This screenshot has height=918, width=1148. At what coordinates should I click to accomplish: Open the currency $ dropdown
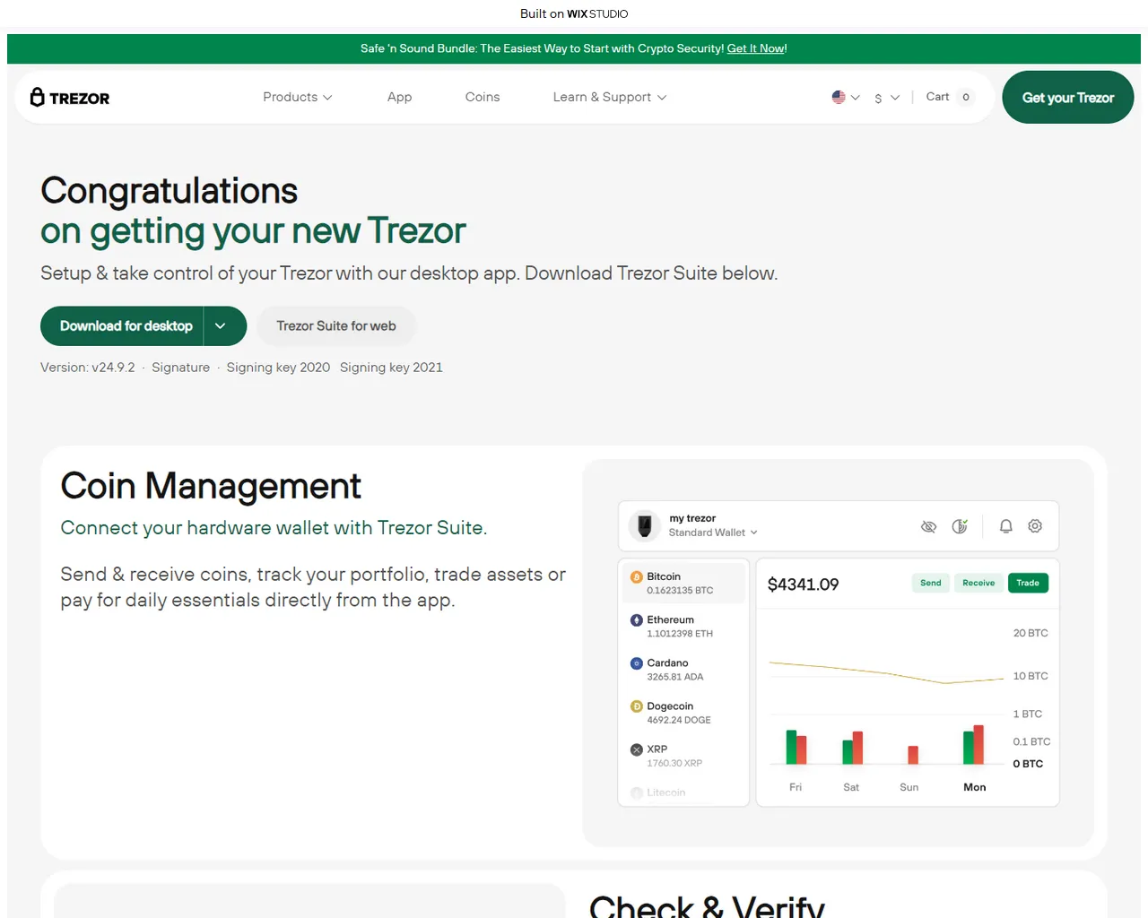[887, 97]
